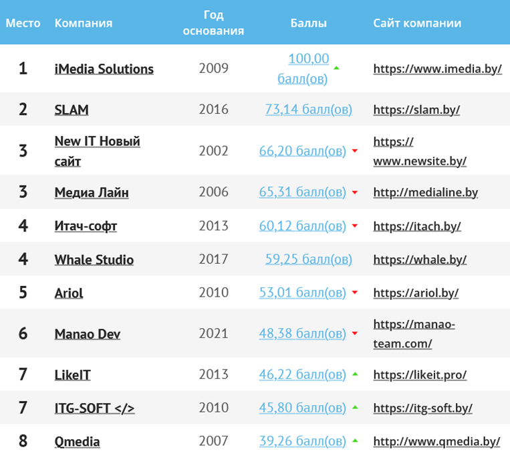Viewport: 510px width, 458px height.
Task: Select the Год основания column header
Action: [x=213, y=23]
